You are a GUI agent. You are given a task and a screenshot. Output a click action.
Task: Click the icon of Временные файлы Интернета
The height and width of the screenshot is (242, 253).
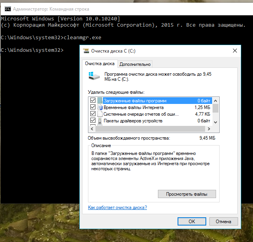pyautogui.click(x=100, y=107)
